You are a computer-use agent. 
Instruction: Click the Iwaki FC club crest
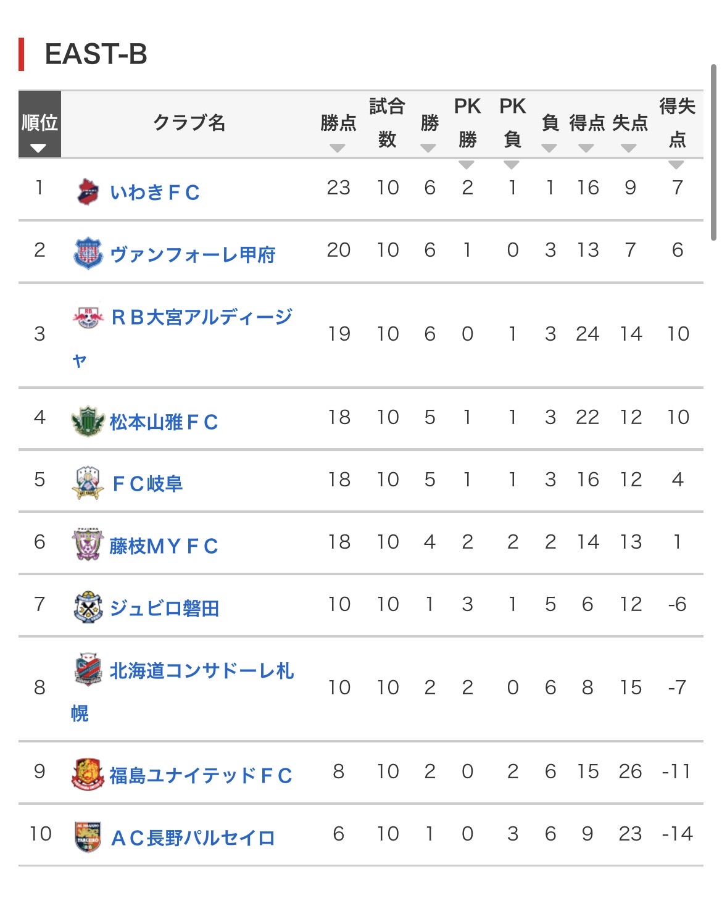(88, 191)
